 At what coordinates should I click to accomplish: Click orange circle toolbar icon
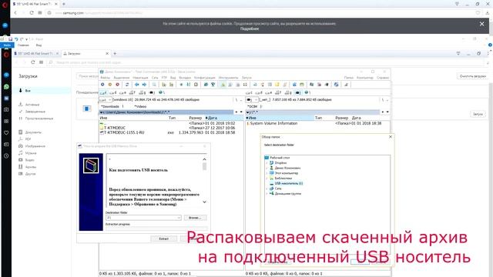click(110, 85)
